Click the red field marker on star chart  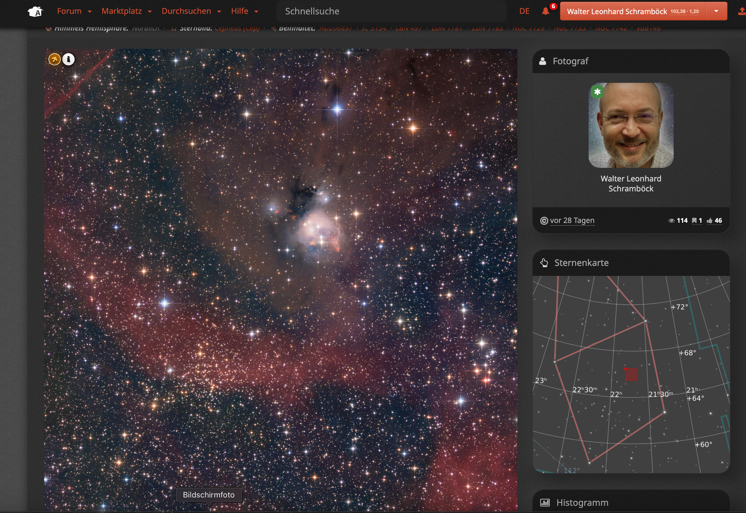[631, 374]
